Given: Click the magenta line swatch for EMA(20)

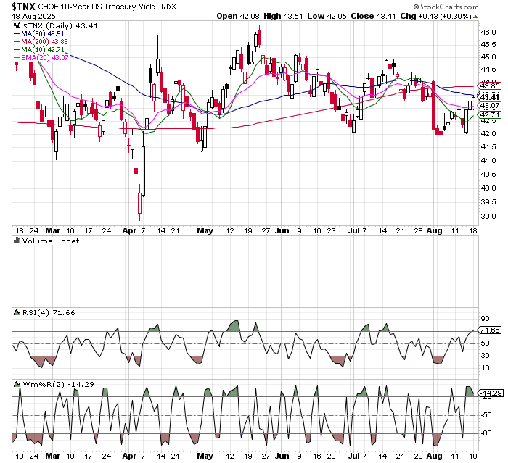Looking at the screenshot, I should pos(17,57).
